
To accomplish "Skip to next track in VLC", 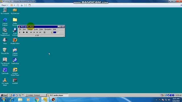I will [x=40, y=32].
